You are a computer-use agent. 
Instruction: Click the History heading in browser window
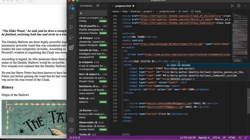(x=7, y=87)
